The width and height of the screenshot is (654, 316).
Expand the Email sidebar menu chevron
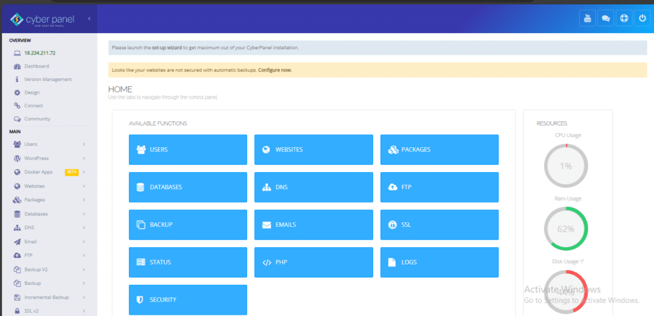(84, 241)
